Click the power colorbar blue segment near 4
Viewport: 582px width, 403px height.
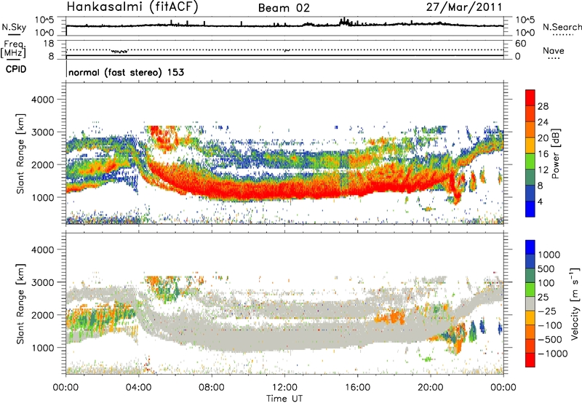tap(530, 209)
